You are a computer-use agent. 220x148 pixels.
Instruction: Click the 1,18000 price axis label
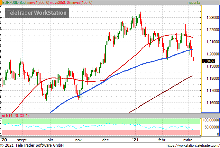[x=213, y=78]
